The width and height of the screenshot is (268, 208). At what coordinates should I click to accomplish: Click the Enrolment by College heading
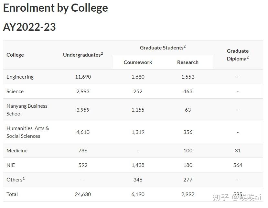55,8
